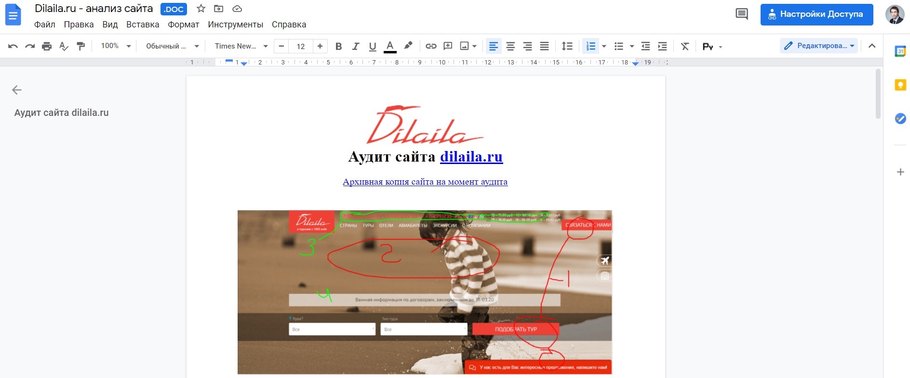Justify the text alignment

point(545,46)
